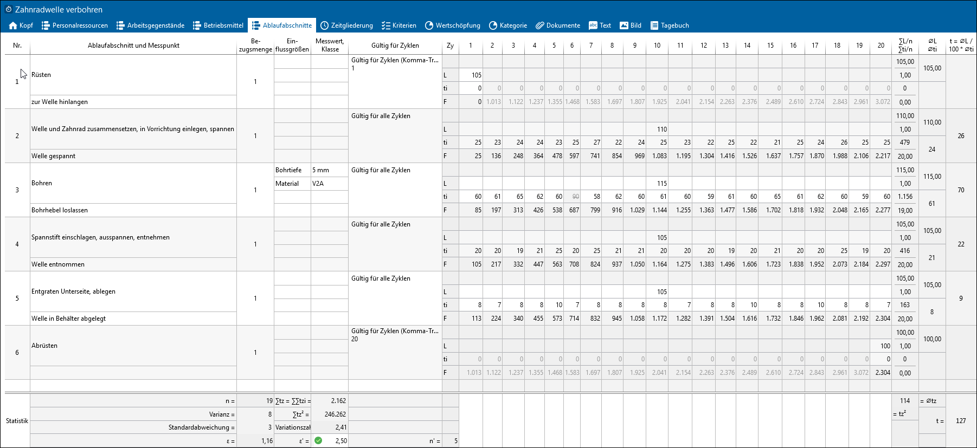Click the n' value 5
Viewport: 977px width, 448px height.
point(451,441)
